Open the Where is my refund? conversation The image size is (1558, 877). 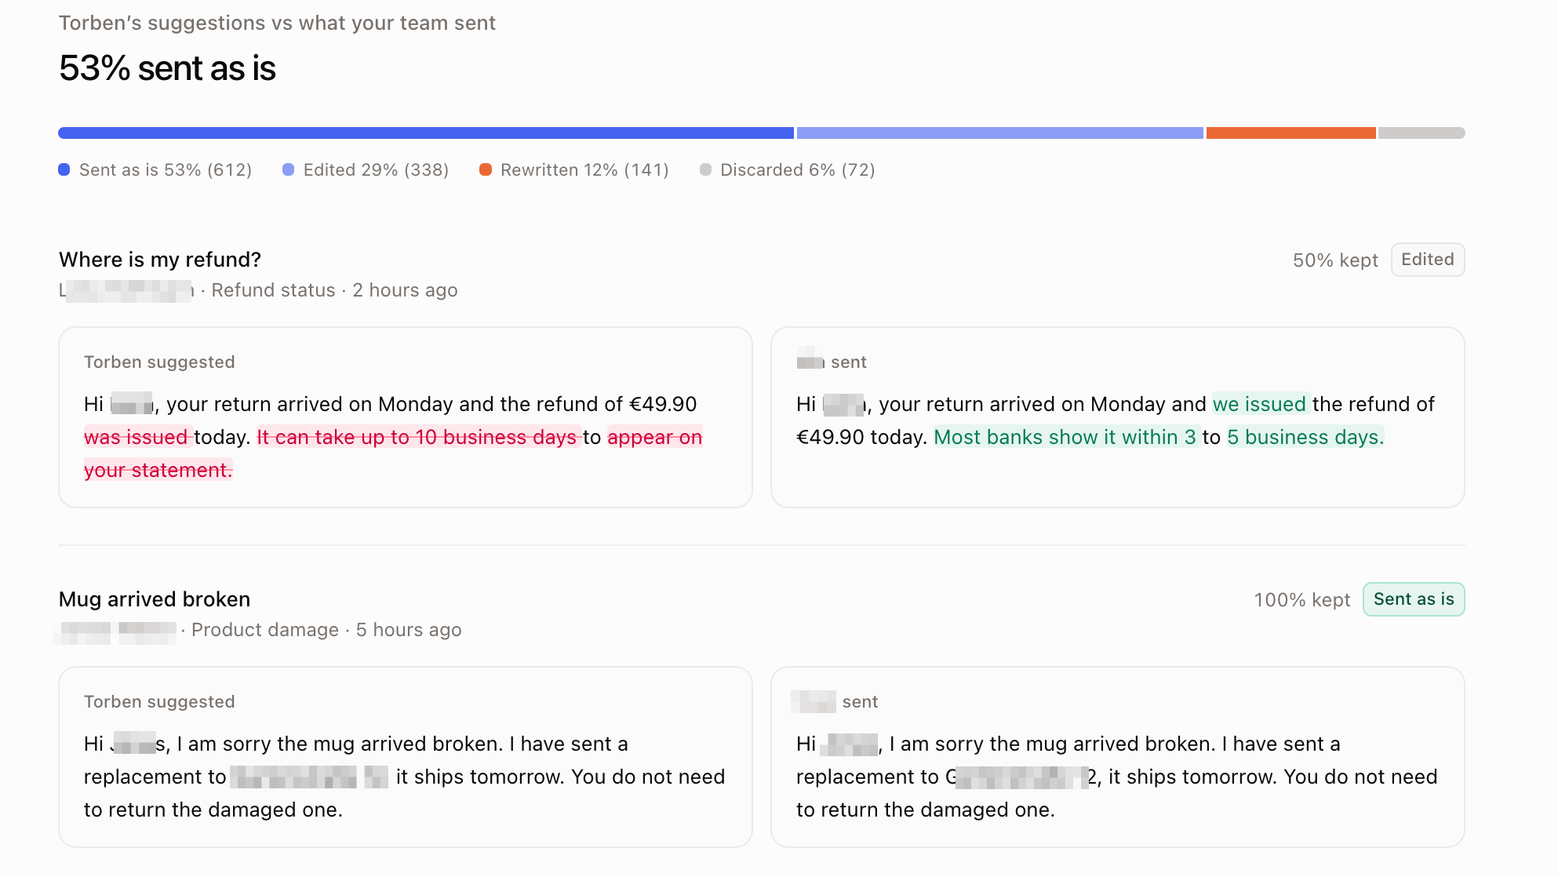160,260
